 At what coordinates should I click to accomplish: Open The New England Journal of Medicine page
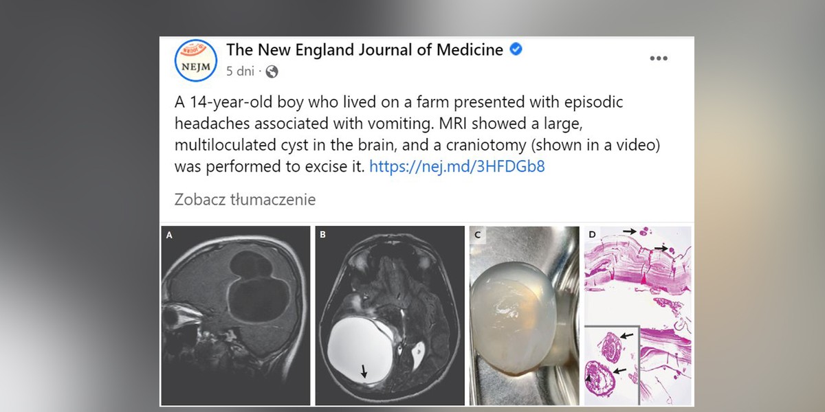point(364,50)
